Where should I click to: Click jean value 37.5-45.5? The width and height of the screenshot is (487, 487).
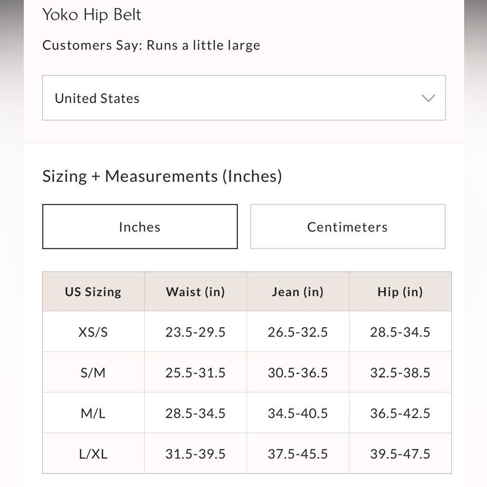click(x=298, y=454)
